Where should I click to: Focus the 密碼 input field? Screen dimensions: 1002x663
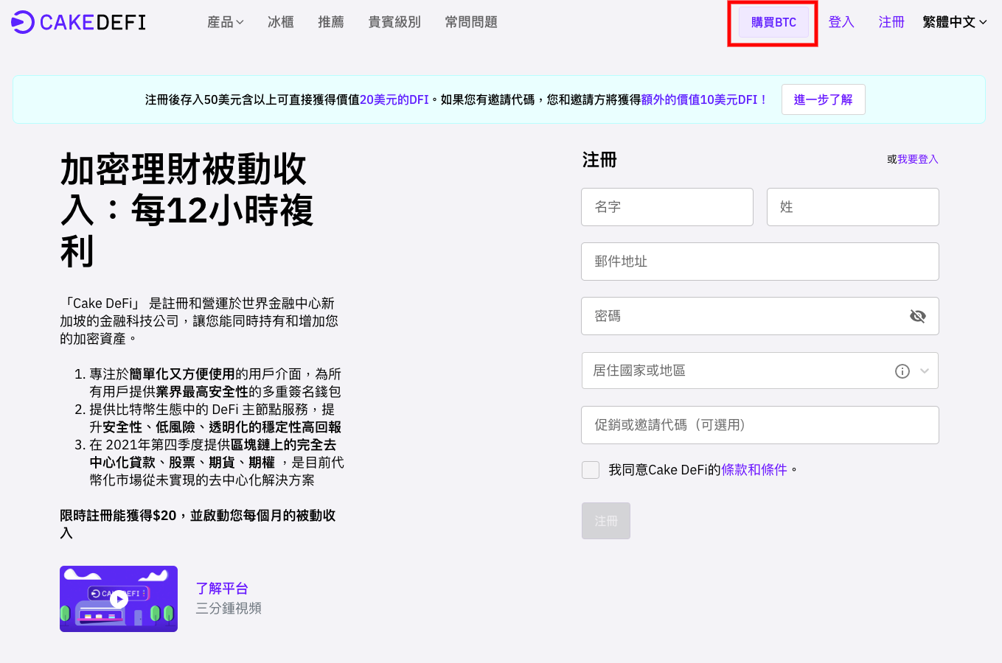(x=760, y=316)
